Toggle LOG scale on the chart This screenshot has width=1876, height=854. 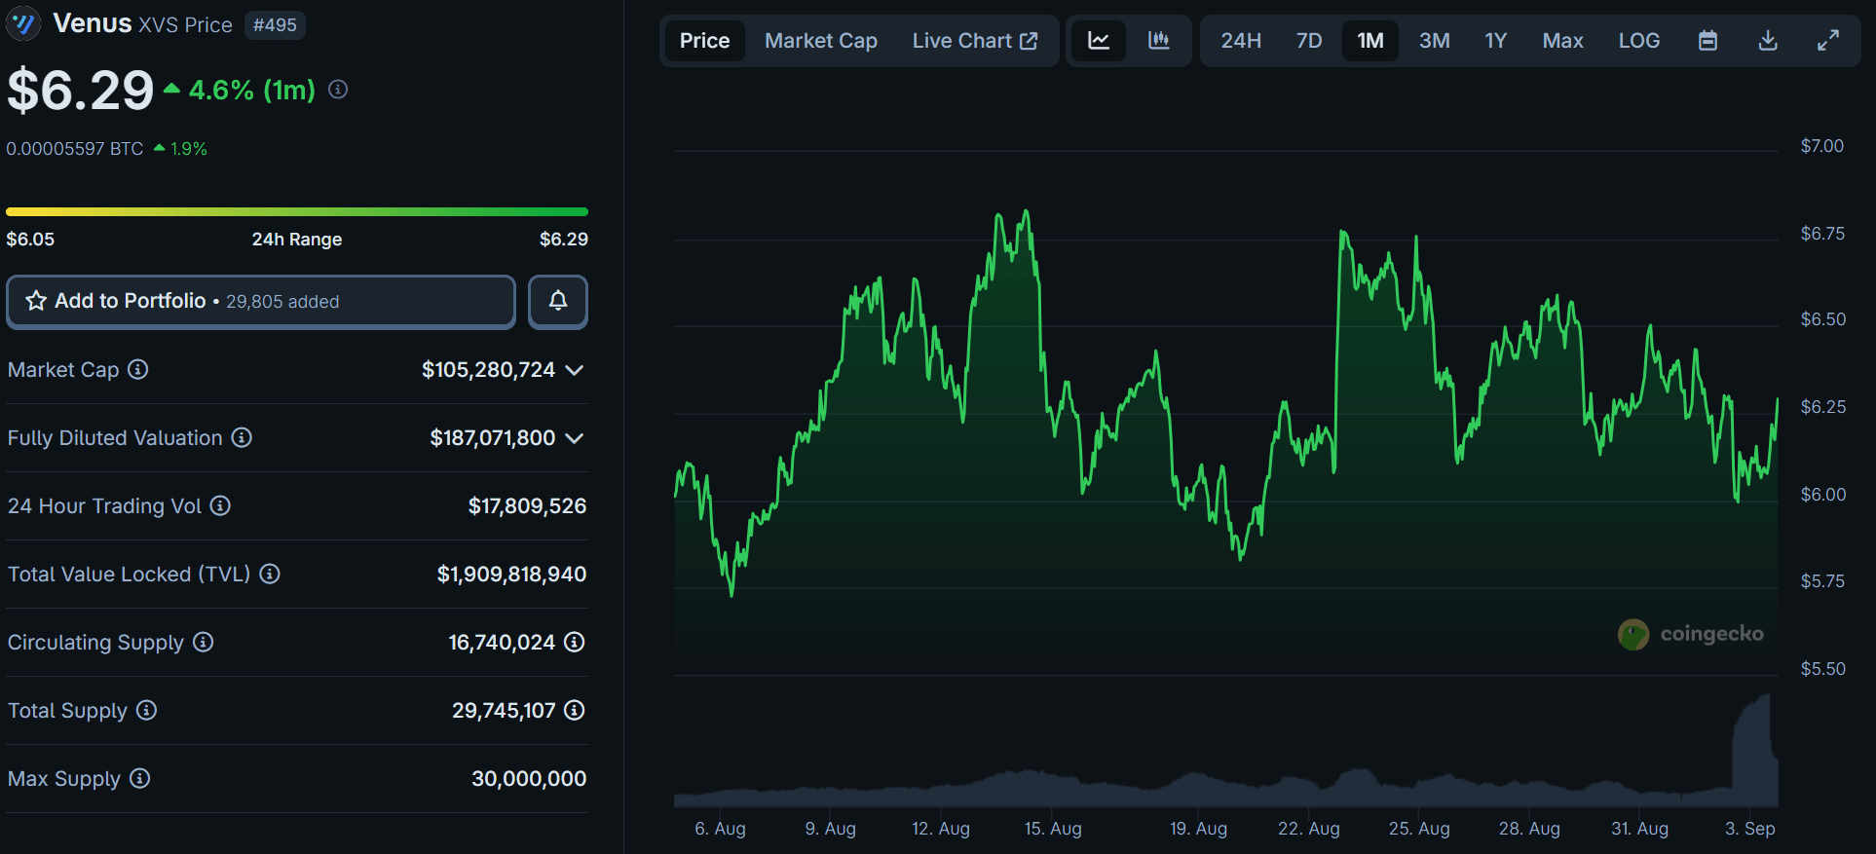click(x=1639, y=40)
